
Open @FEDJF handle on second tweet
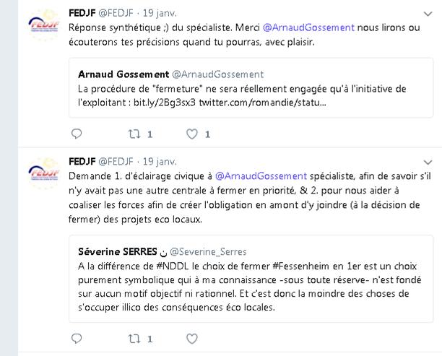[x=116, y=162]
